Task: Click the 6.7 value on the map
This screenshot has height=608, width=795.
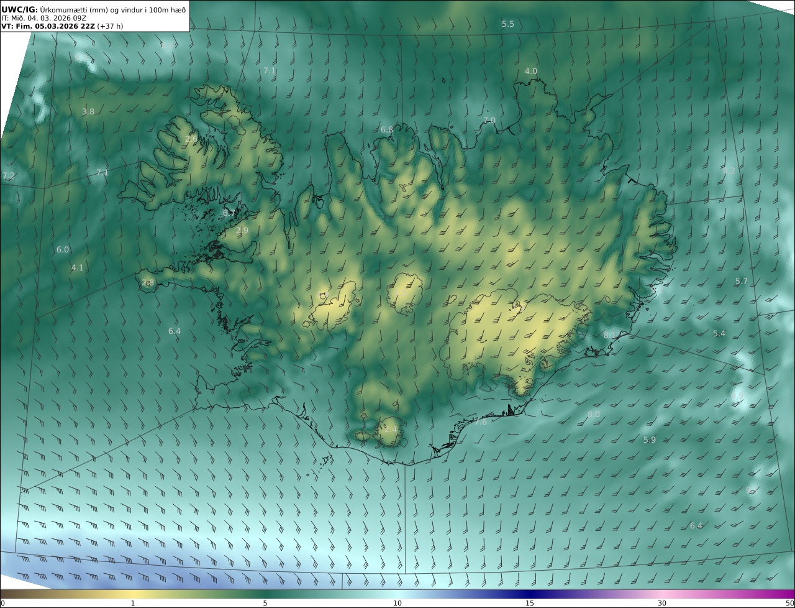Action: (229, 213)
